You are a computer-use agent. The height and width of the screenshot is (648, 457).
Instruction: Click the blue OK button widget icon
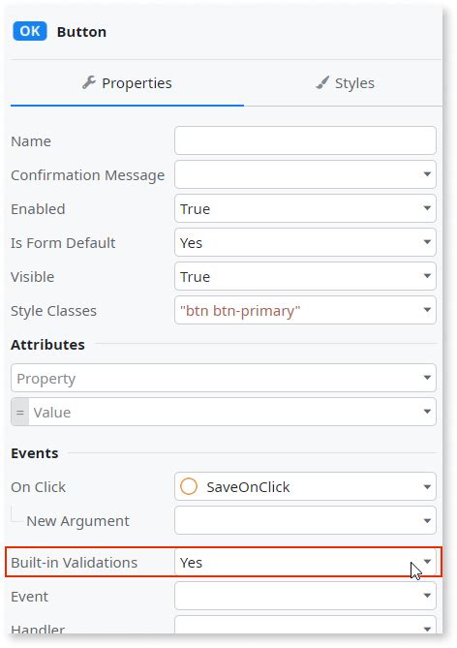coord(30,31)
